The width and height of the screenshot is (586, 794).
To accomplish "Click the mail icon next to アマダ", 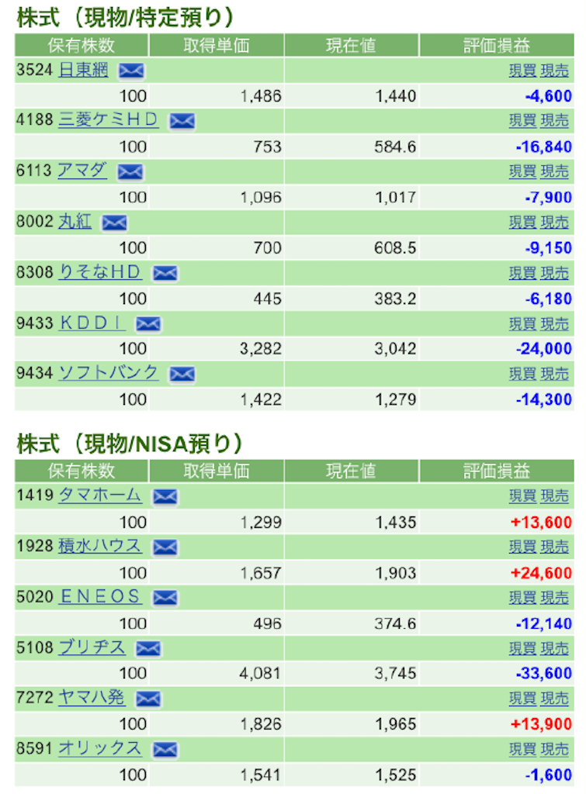I will click(130, 172).
